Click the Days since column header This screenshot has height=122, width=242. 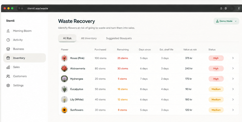click(145, 49)
